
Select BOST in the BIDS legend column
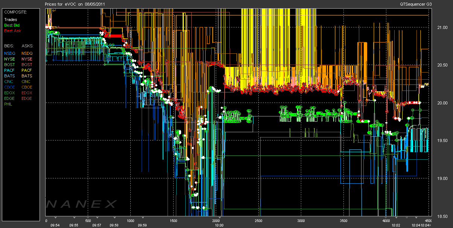tap(10, 65)
